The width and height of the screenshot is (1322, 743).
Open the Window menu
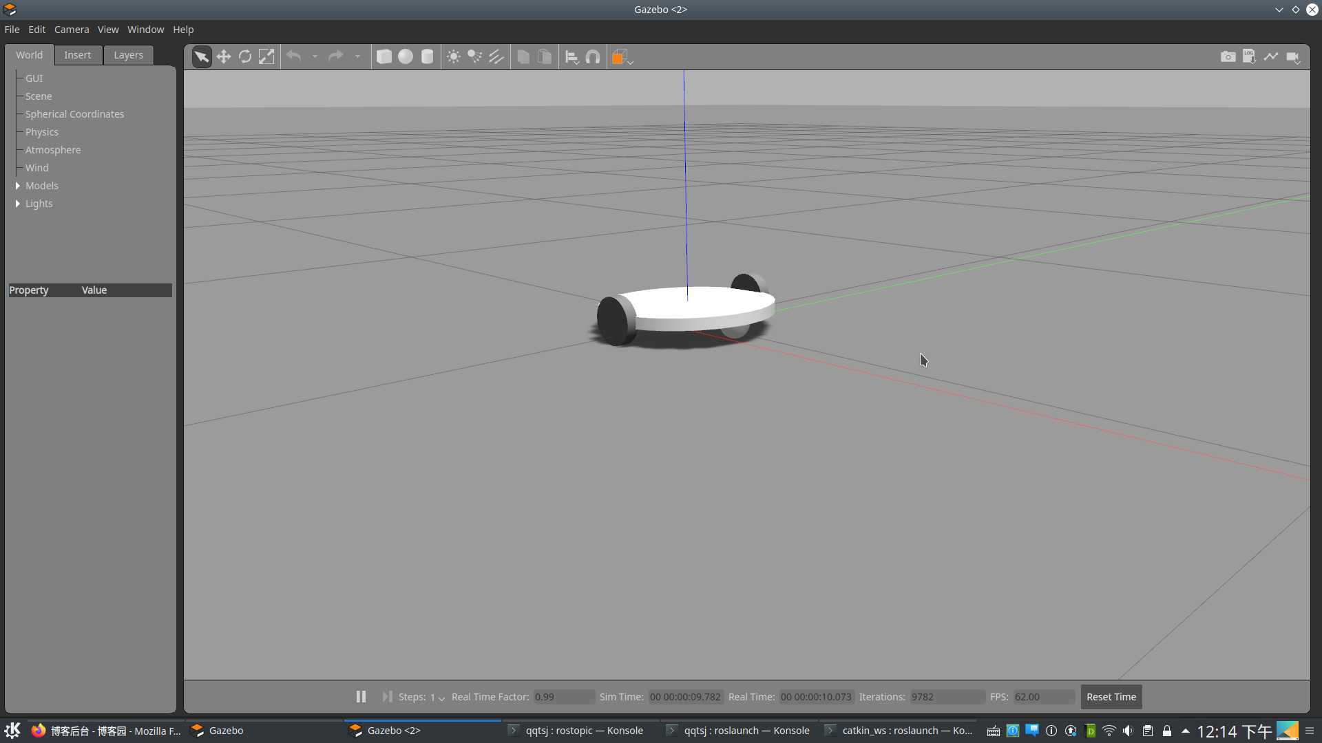pos(145,30)
